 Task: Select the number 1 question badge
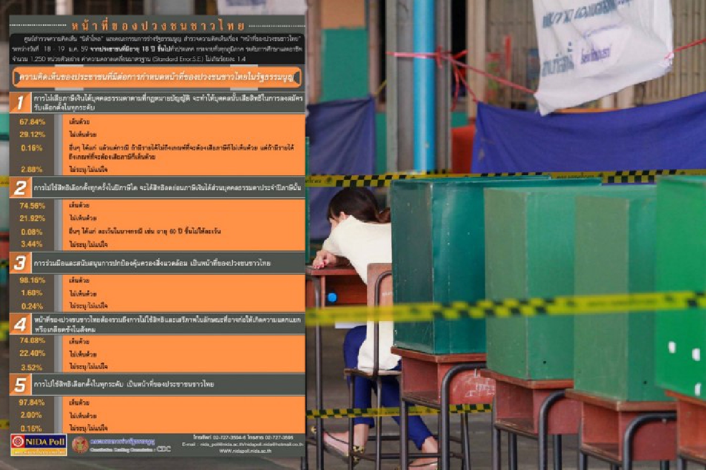pyautogui.click(x=20, y=103)
